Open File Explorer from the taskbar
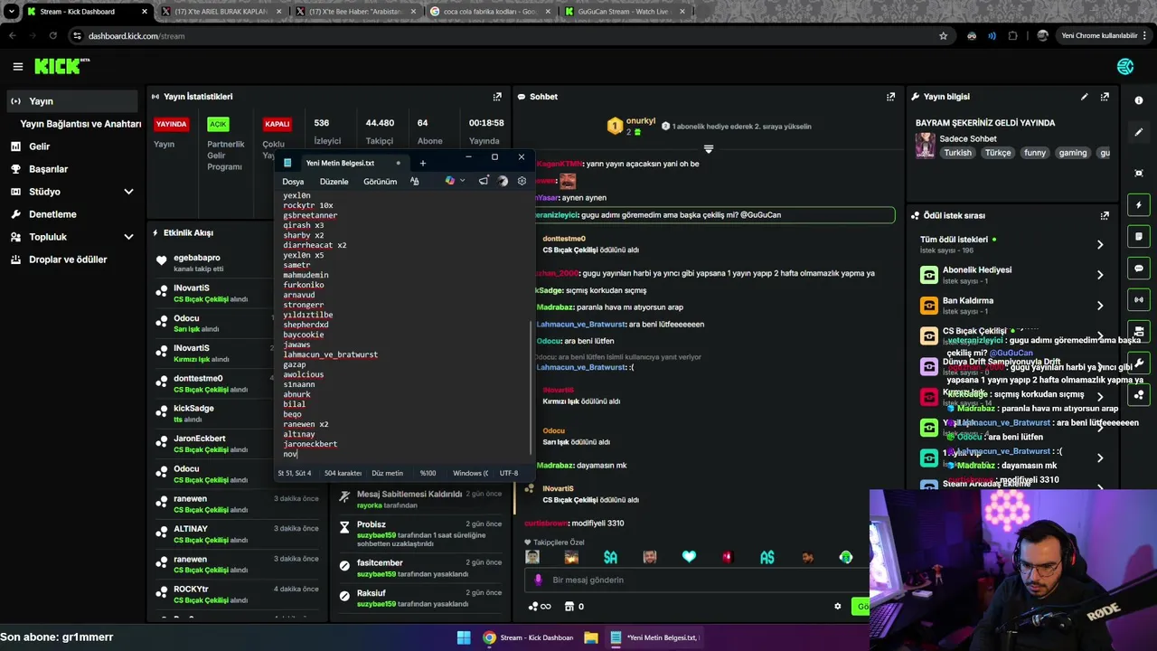The height and width of the screenshot is (651, 1157). point(590,637)
